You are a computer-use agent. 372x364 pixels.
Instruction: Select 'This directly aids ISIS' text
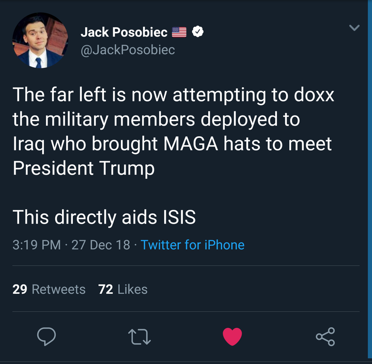point(104,217)
